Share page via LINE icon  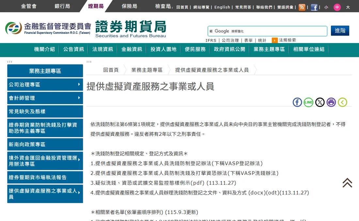(308, 102)
